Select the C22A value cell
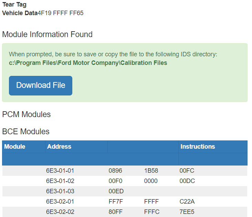 [x=187, y=202]
